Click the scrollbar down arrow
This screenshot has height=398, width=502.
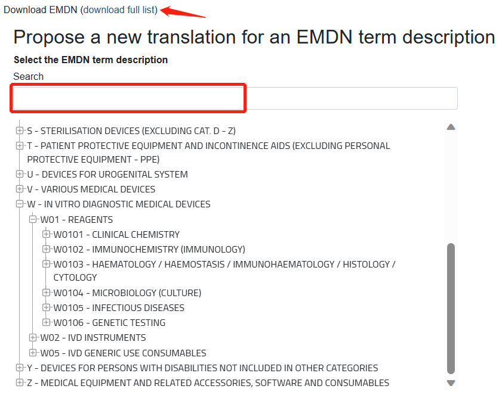pyautogui.click(x=451, y=382)
